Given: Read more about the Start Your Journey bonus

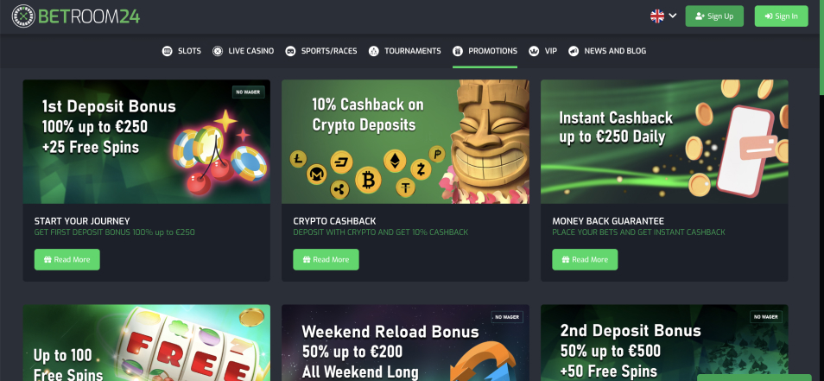Looking at the screenshot, I should [67, 259].
